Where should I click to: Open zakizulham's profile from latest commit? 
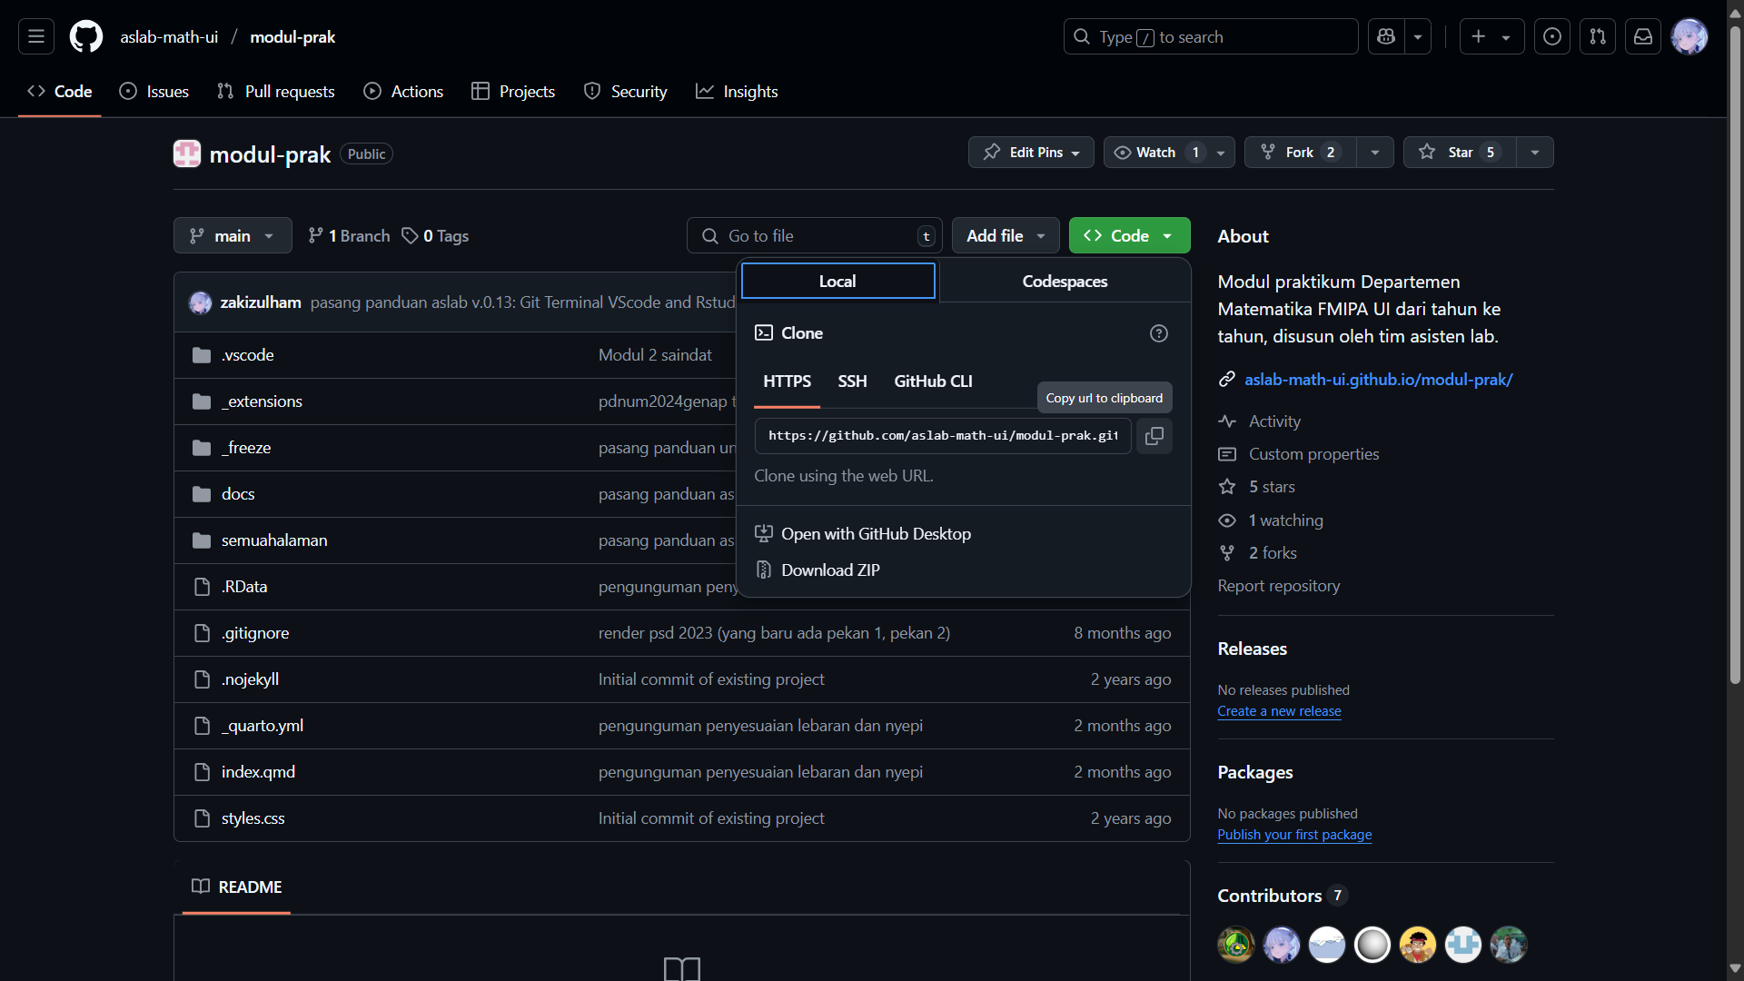click(x=261, y=302)
